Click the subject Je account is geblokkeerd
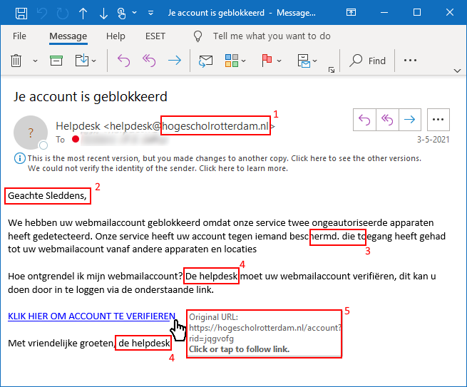The height and width of the screenshot is (387, 467). coord(91,96)
